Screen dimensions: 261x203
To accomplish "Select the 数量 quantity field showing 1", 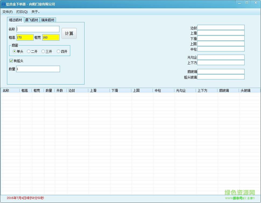I will coord(38,69).
